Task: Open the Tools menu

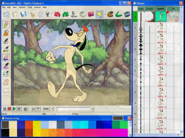Action: point(30,7)
